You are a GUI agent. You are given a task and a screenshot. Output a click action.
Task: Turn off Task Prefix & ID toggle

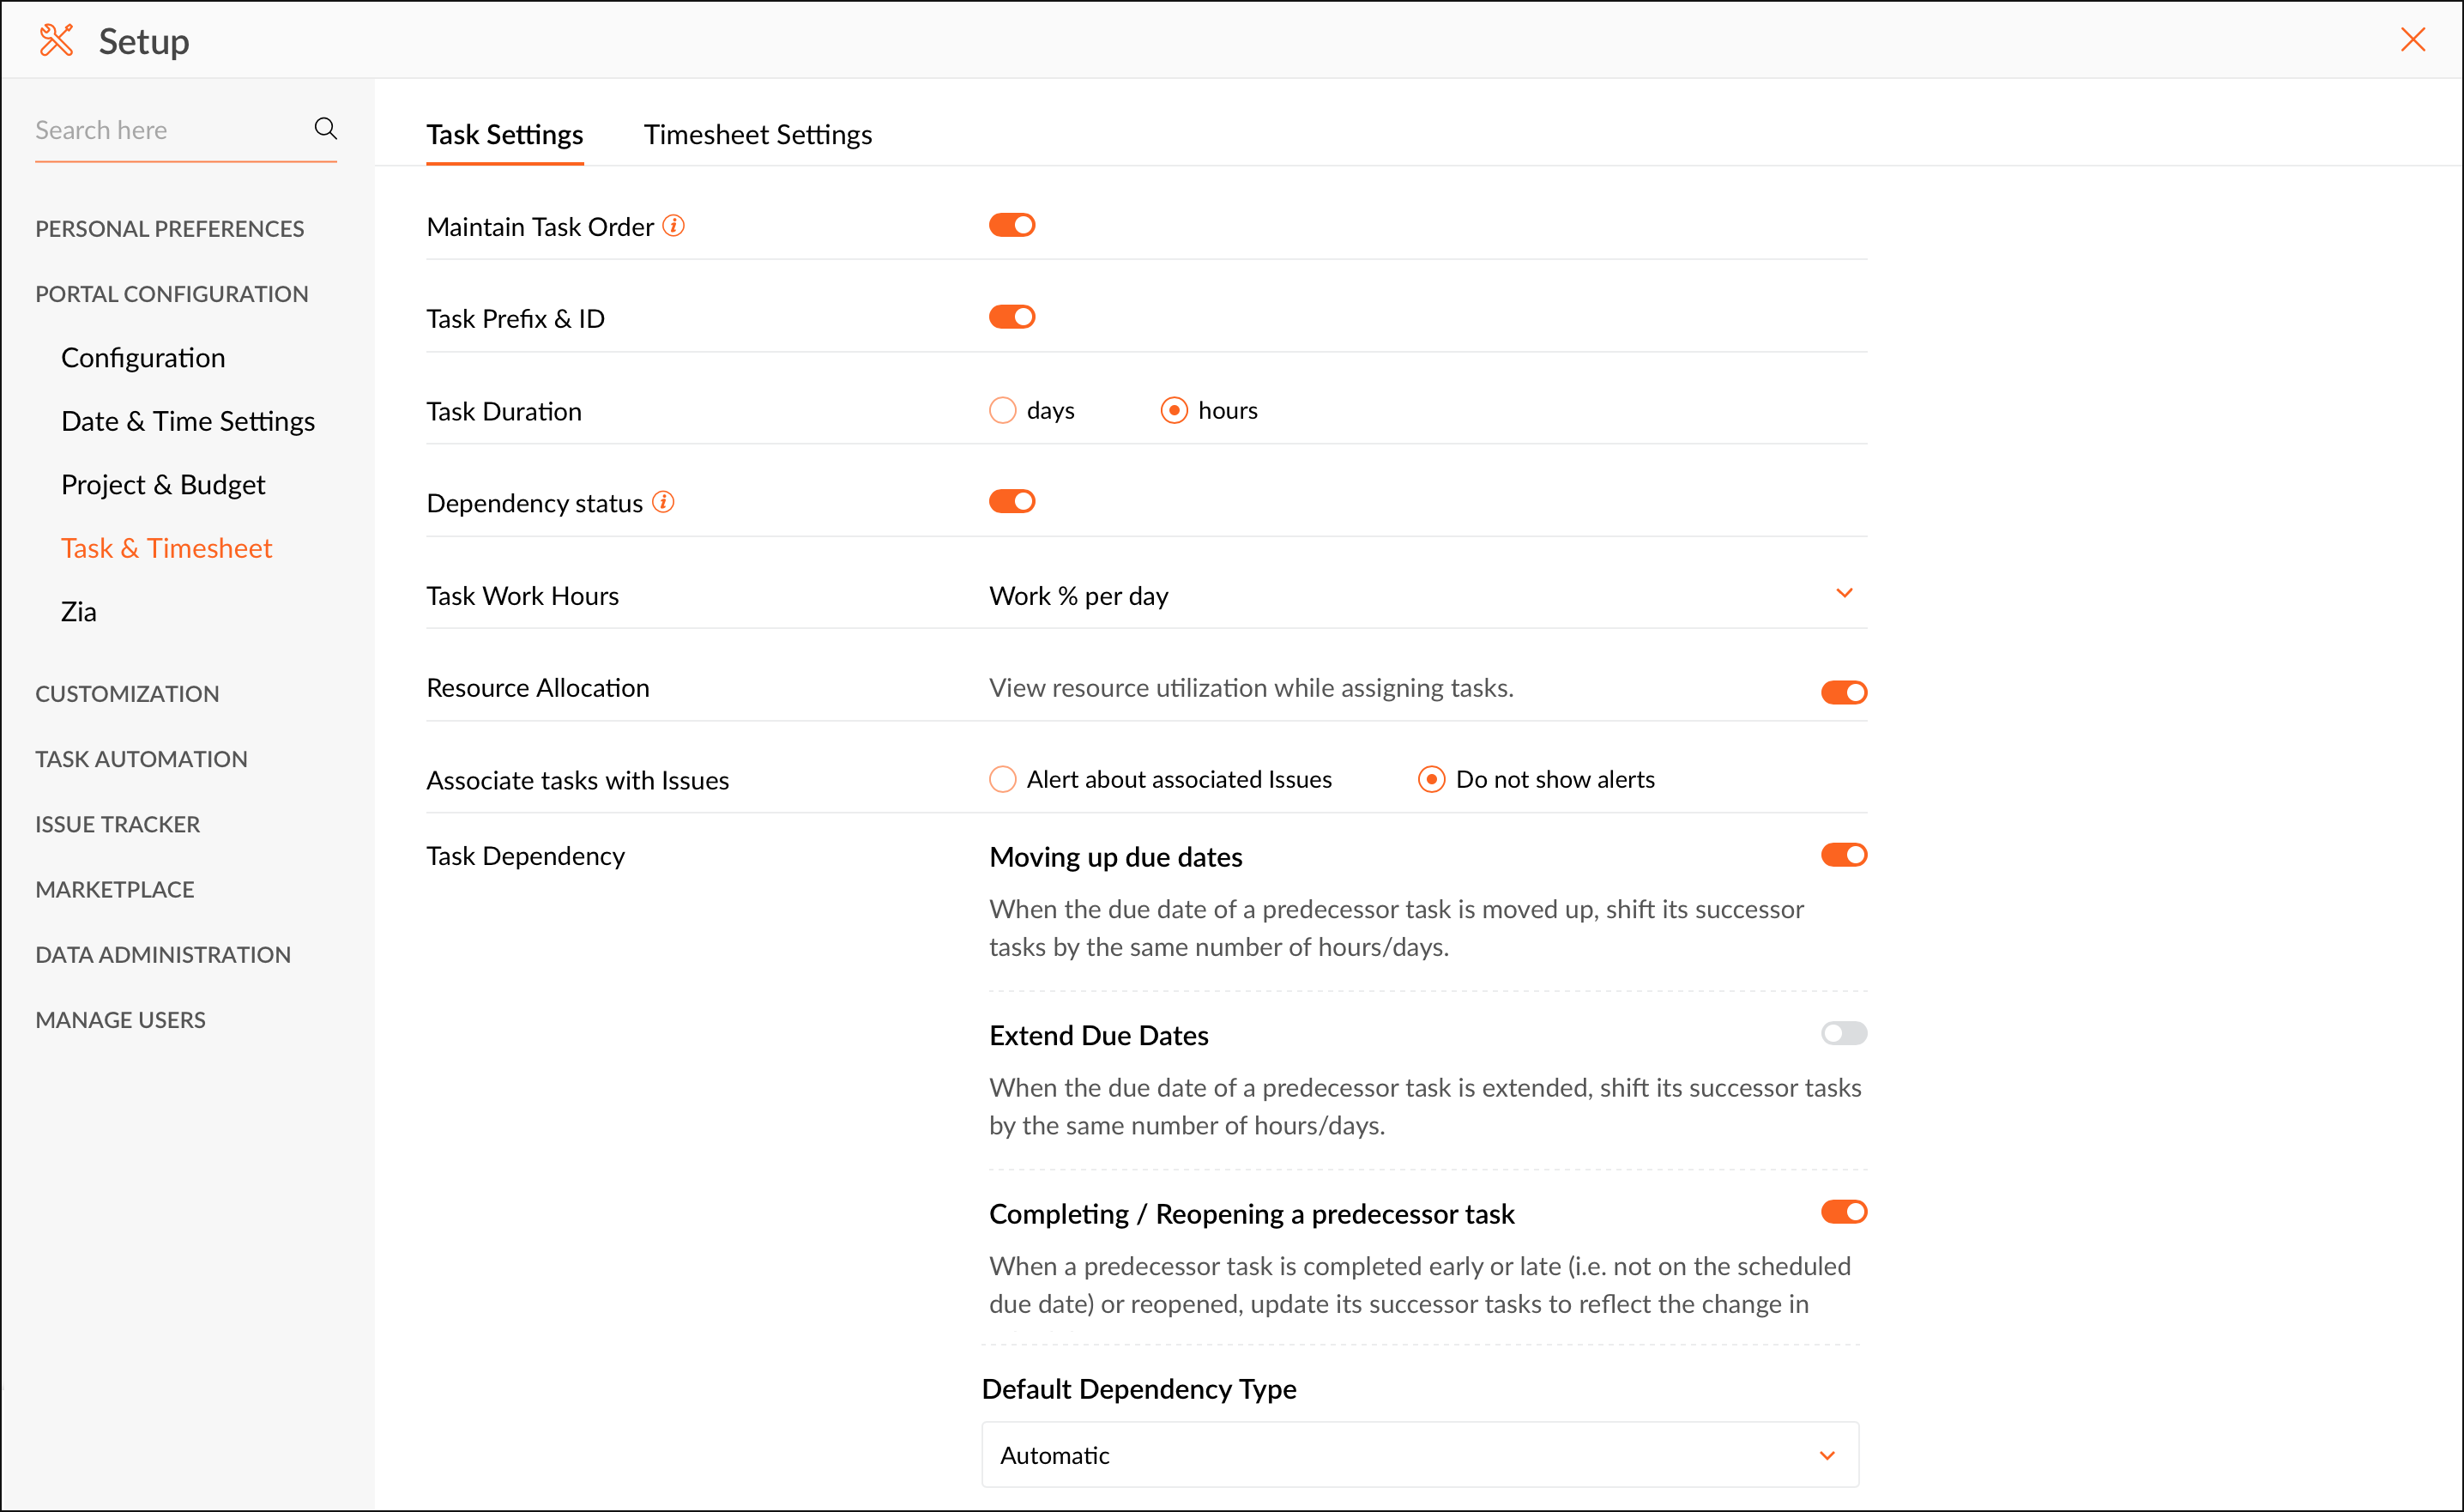coord(1012,318)
